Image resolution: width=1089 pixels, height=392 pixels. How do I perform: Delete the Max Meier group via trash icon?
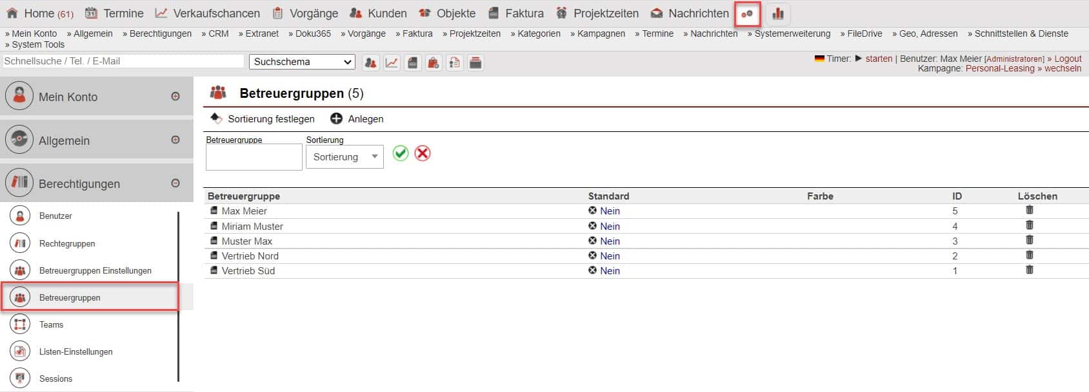pos(1029,210)
